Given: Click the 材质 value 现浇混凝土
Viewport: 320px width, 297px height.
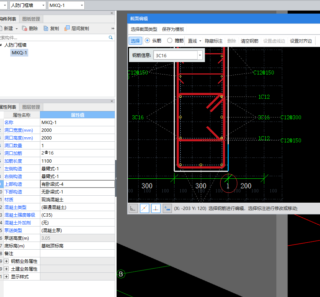Looking at the screenshot, I should coord(77,199).
